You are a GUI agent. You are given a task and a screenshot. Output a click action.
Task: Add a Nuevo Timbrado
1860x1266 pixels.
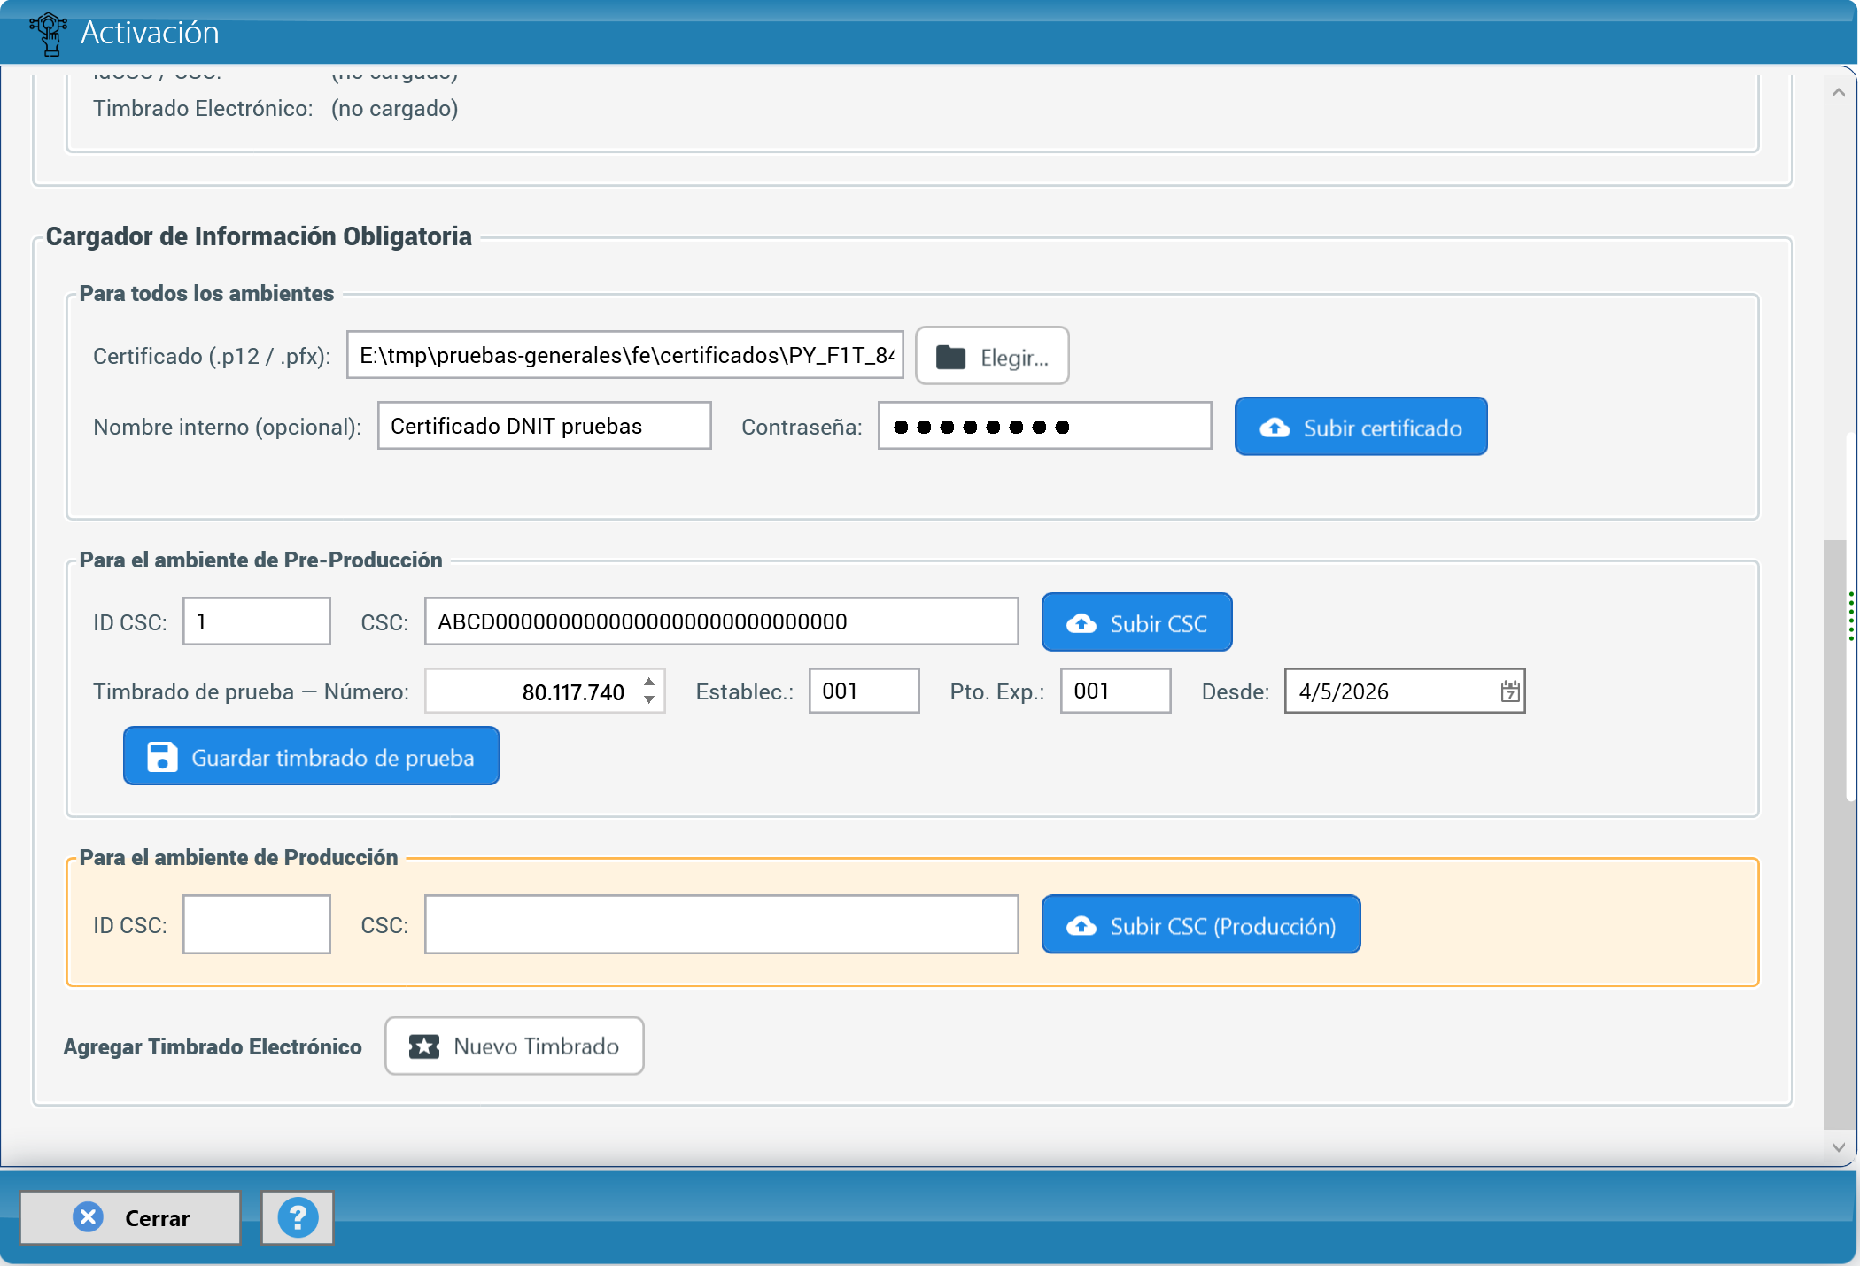click(x=515, y=1046)
